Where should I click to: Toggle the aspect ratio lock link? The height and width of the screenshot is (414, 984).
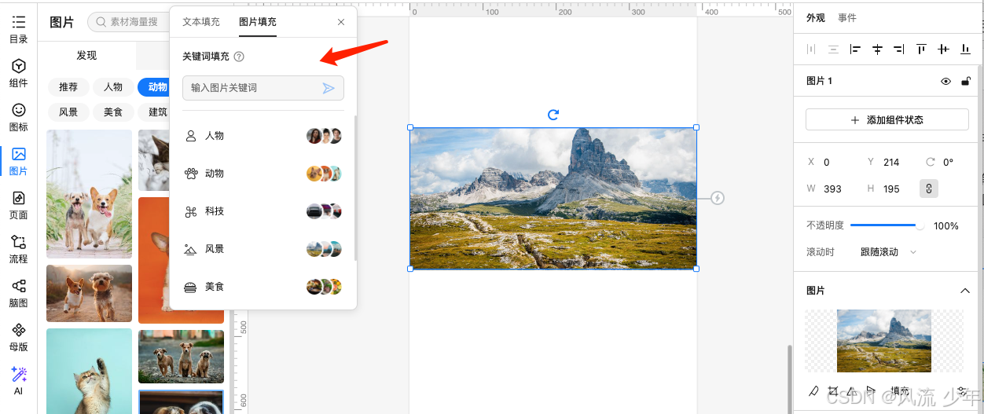pos(929,189)
